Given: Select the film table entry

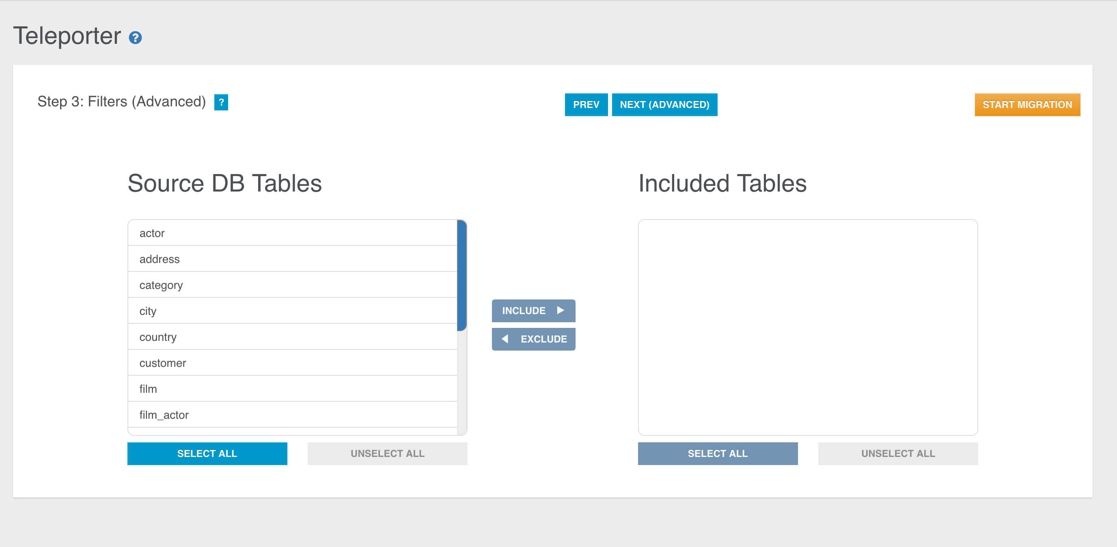Looking at the screenshot, I should (293, 389).
